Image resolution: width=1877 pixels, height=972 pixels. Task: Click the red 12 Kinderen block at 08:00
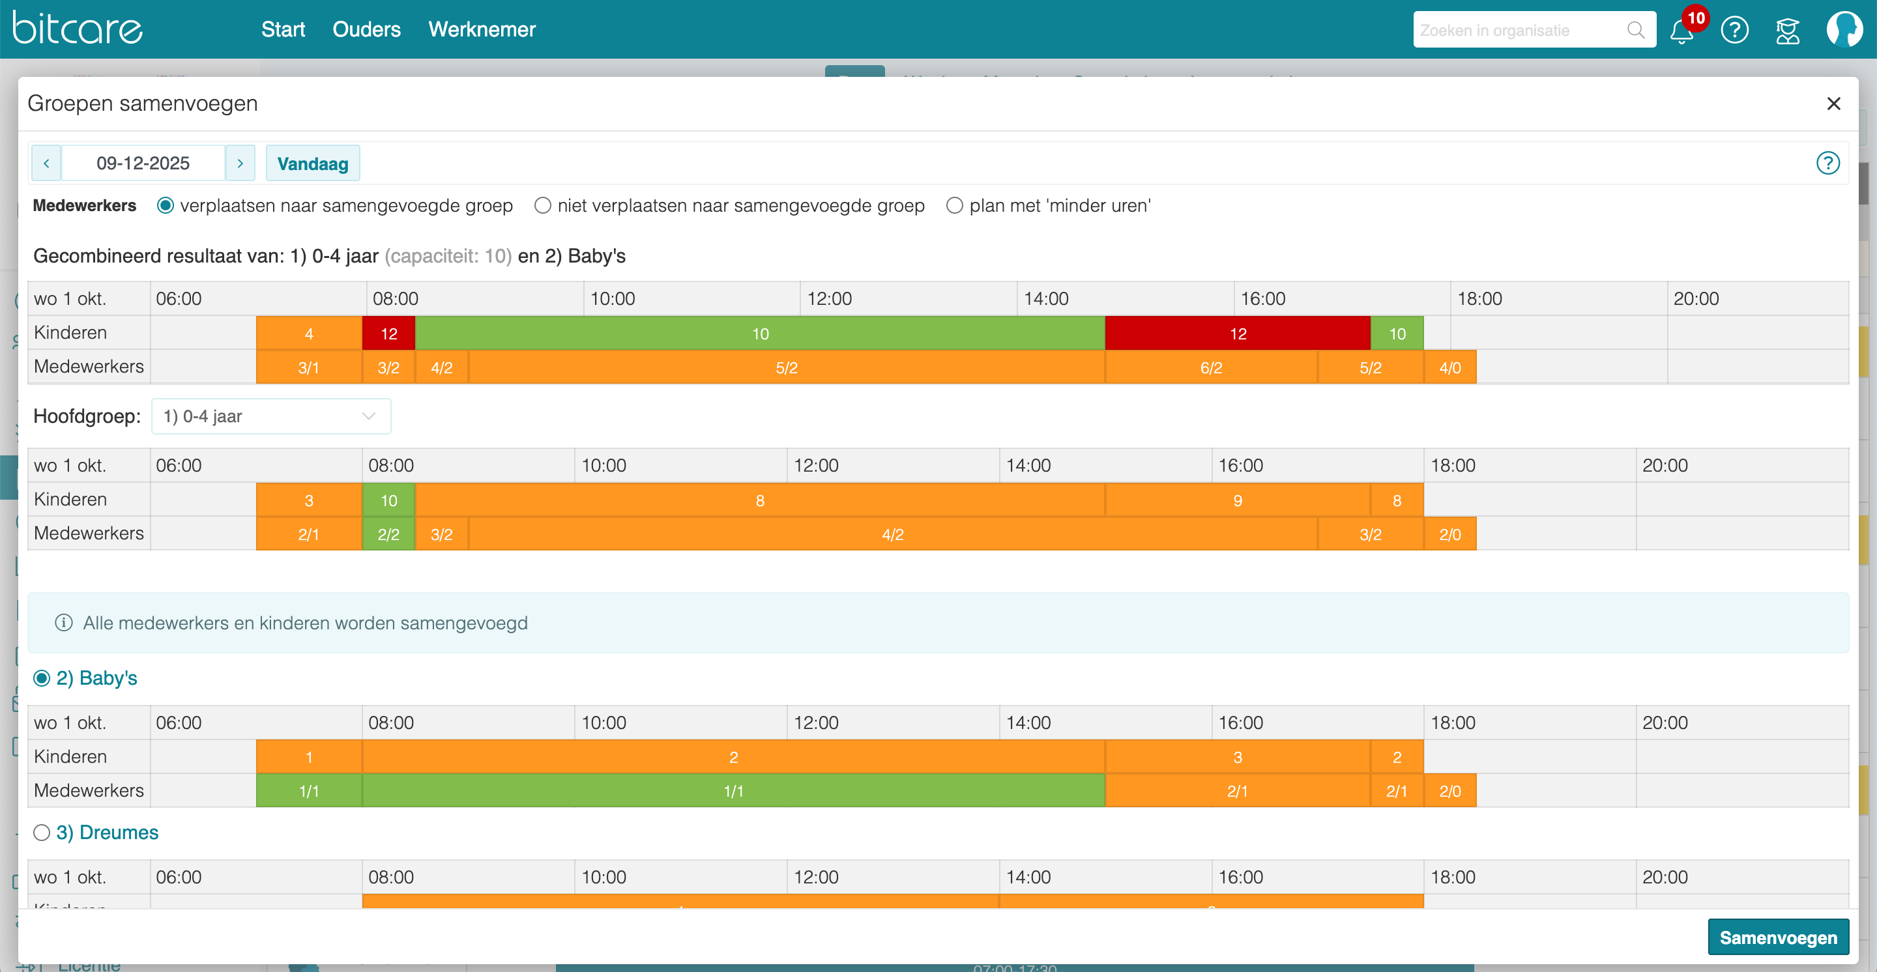(x=388, y=334)
